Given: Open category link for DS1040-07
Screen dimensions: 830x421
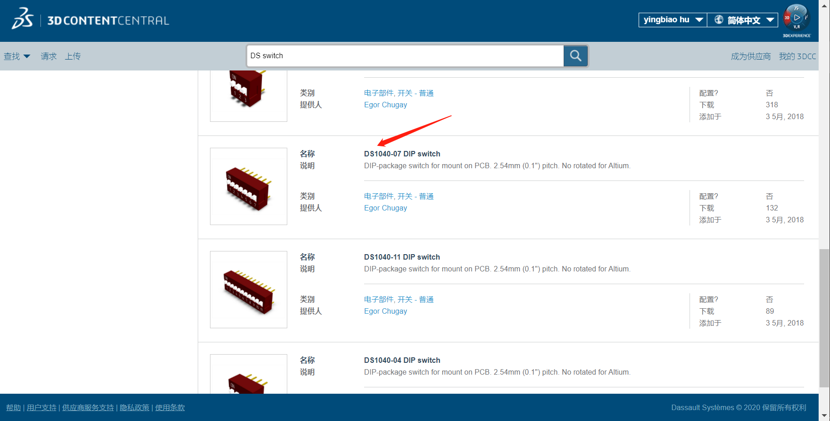Looking at the screenshot, I should tap(399, 196).
